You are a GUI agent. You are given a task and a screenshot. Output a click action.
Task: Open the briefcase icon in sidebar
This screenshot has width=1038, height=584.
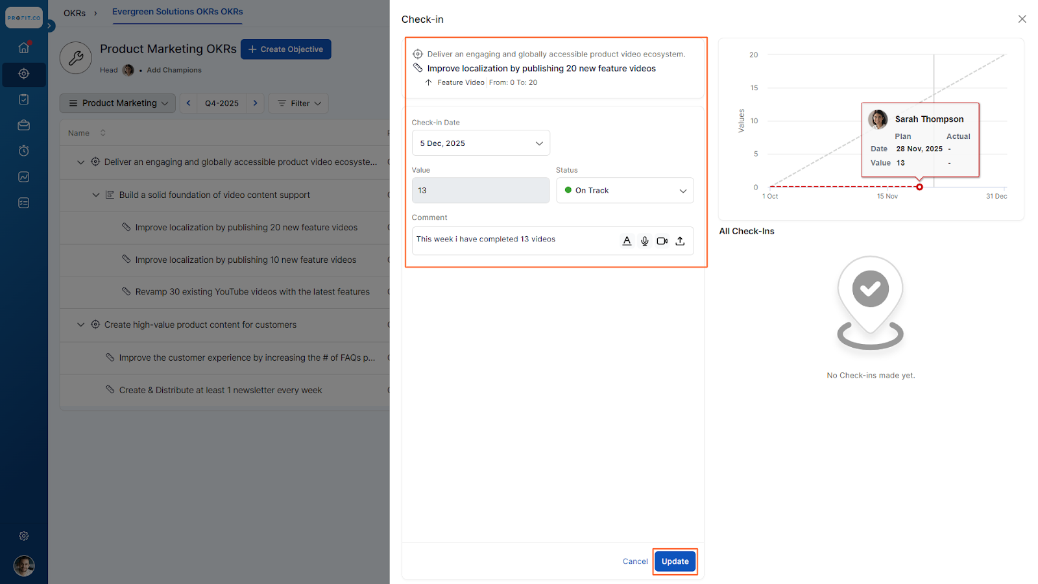(x=24, y=125)
